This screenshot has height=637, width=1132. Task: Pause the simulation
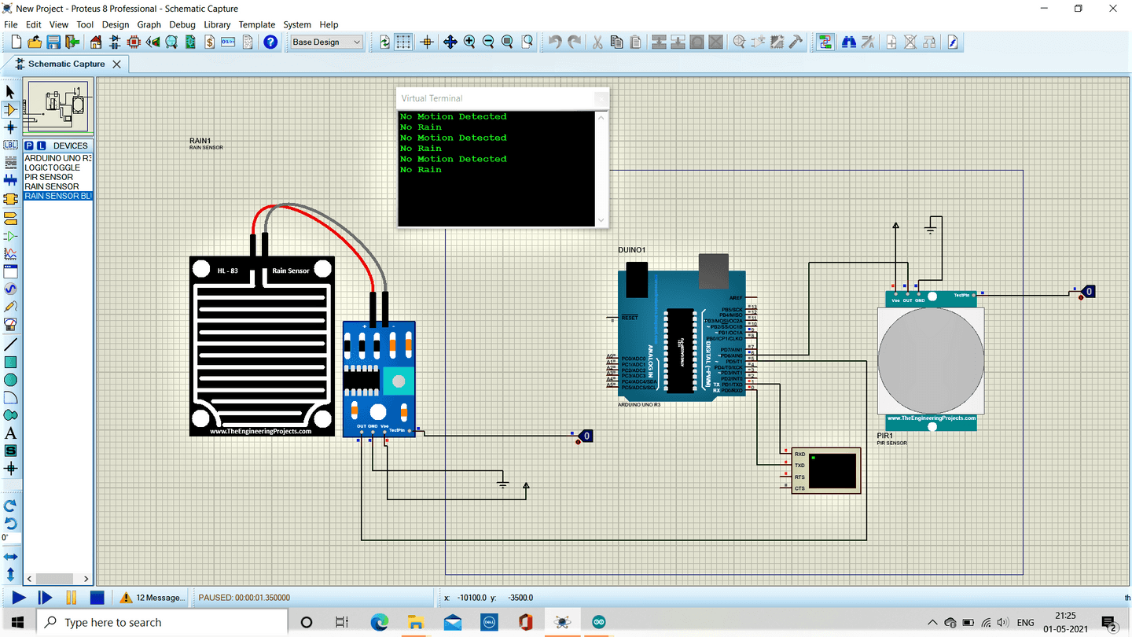(71, 598)
